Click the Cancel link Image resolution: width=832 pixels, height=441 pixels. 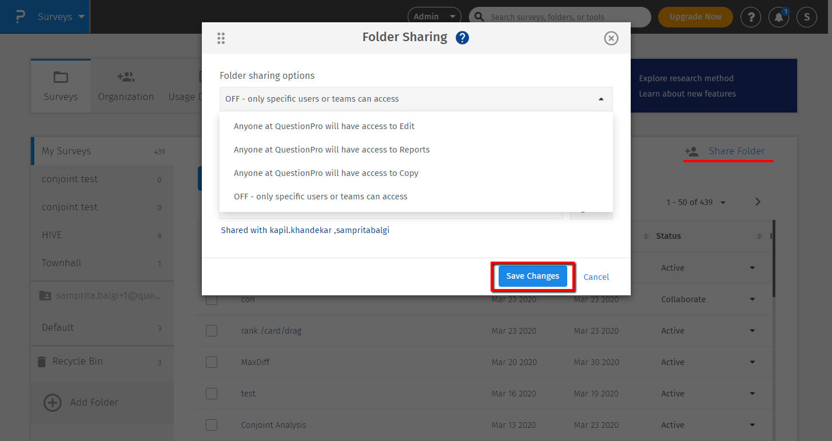[596, 276]
